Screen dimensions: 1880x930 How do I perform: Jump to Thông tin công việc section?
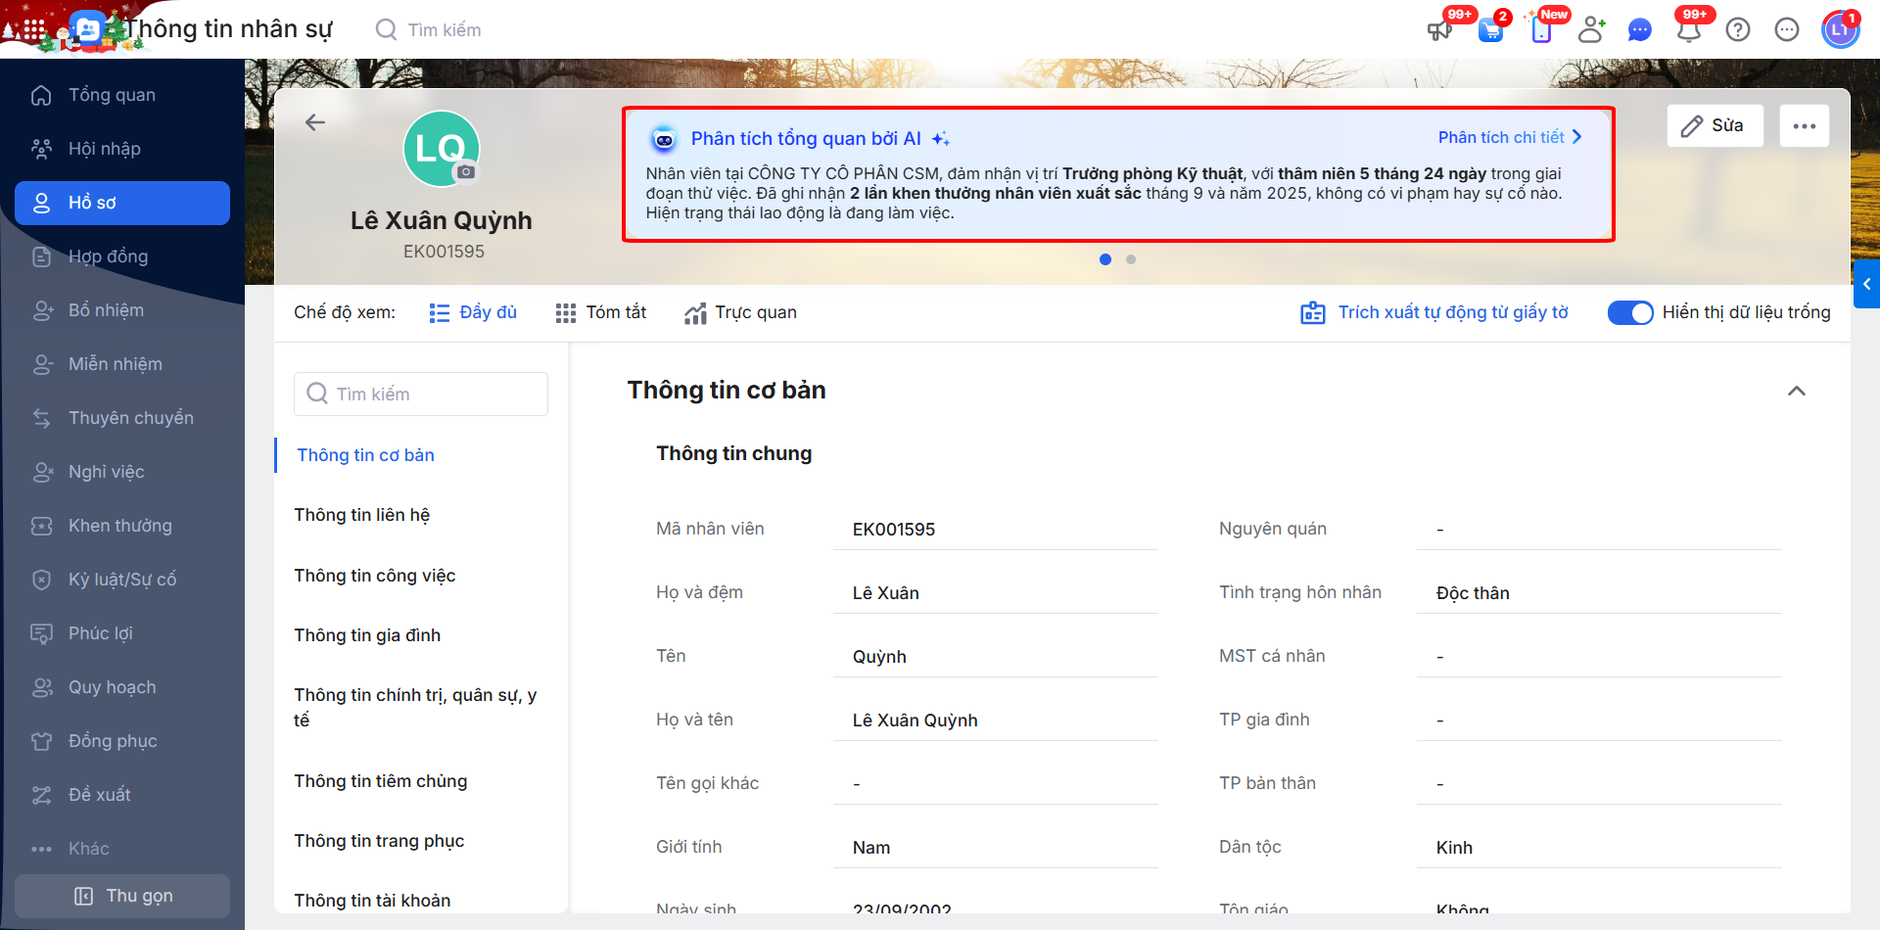pyautogui.click(x=375, y=576)
